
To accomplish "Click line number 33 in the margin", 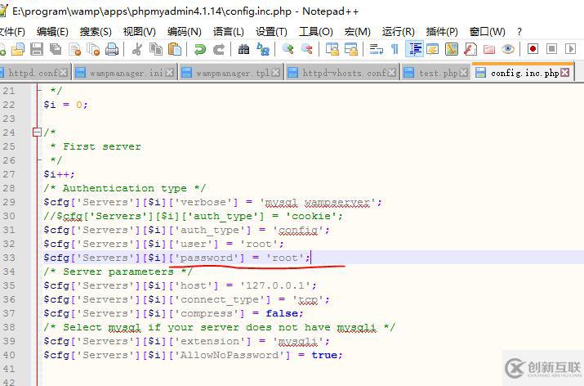I will (9, 258).
